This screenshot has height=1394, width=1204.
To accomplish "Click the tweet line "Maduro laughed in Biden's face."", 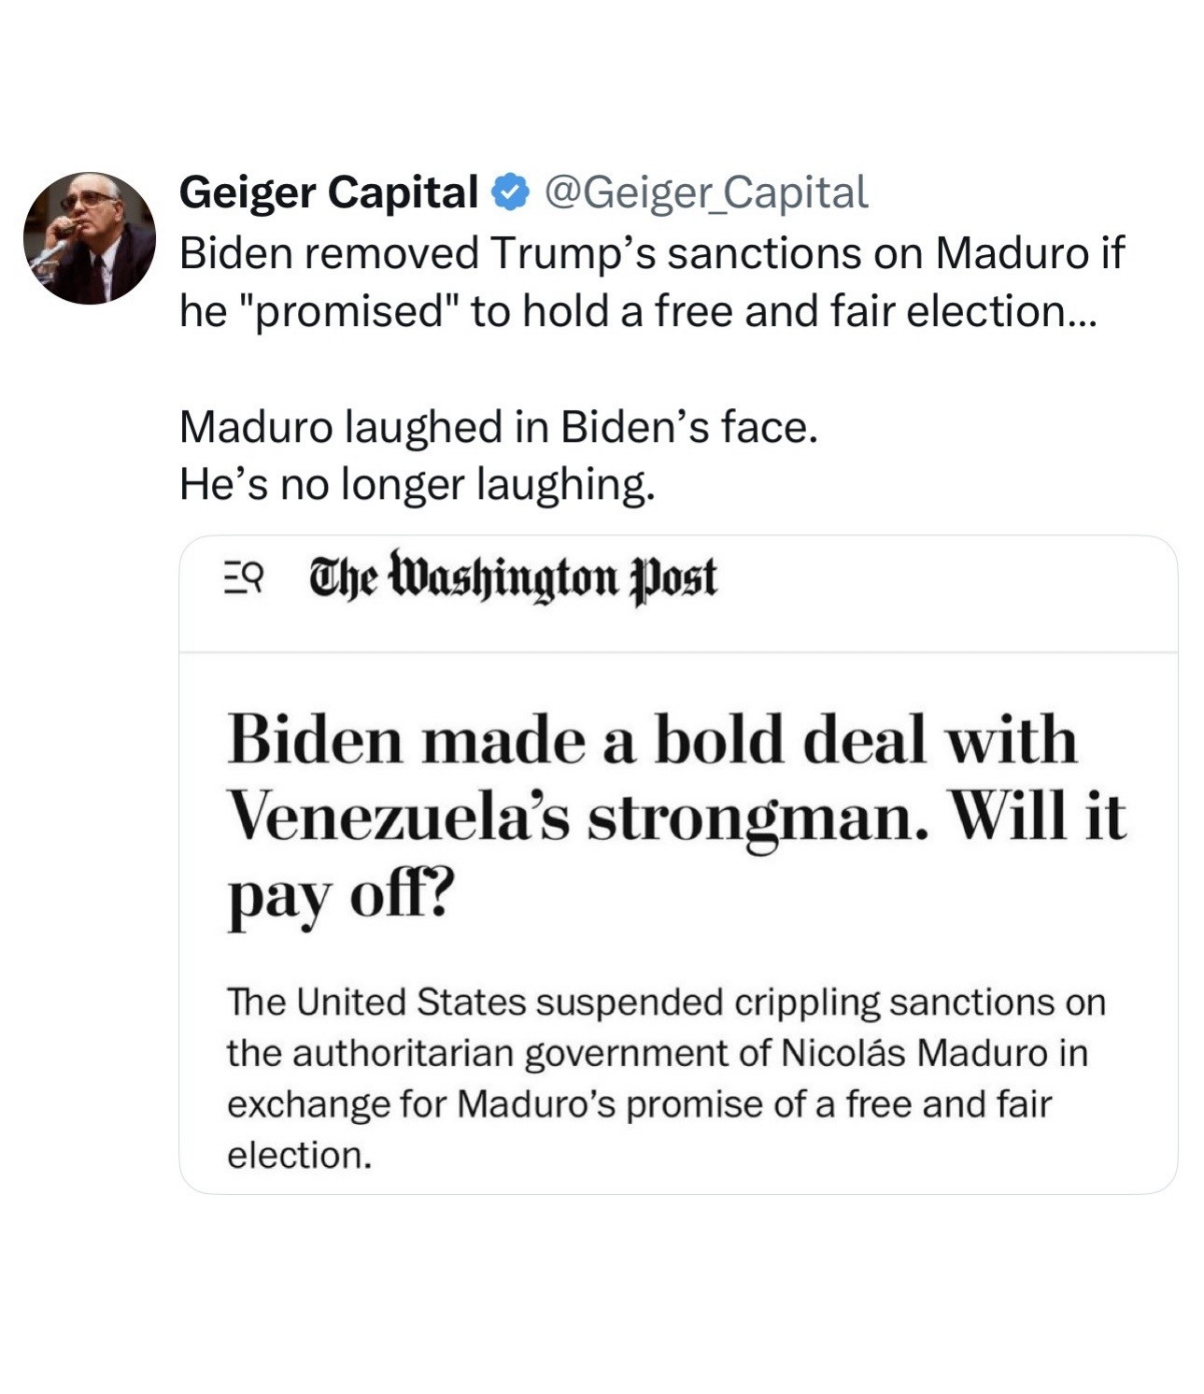I will 498,428.
